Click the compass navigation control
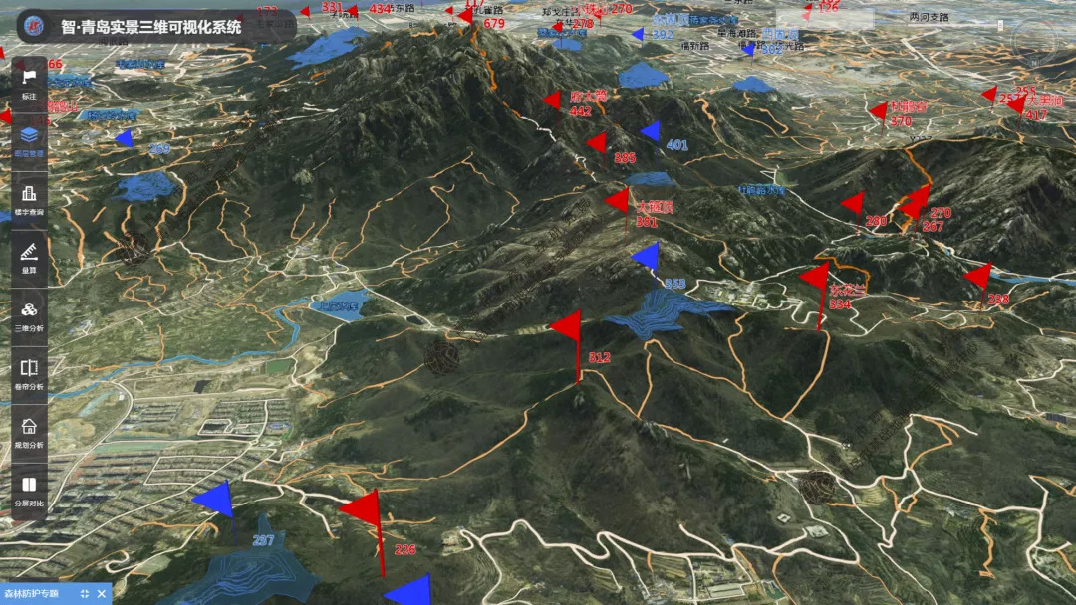This screenshot has height=605, width=1076. click(x=1034, y=40)
